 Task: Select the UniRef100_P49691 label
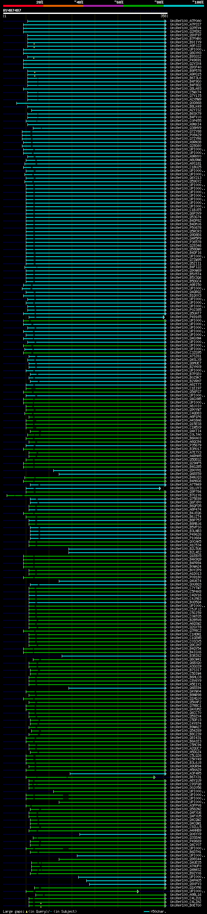[185, 60]
